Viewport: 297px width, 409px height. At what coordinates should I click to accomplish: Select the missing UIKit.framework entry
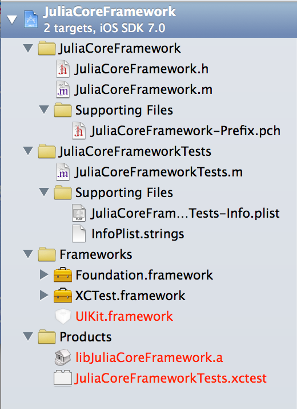[x=124, y=316]
